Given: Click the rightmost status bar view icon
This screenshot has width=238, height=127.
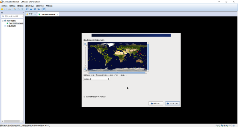Looking at the screenshot, I should click(x=234, y=126).
